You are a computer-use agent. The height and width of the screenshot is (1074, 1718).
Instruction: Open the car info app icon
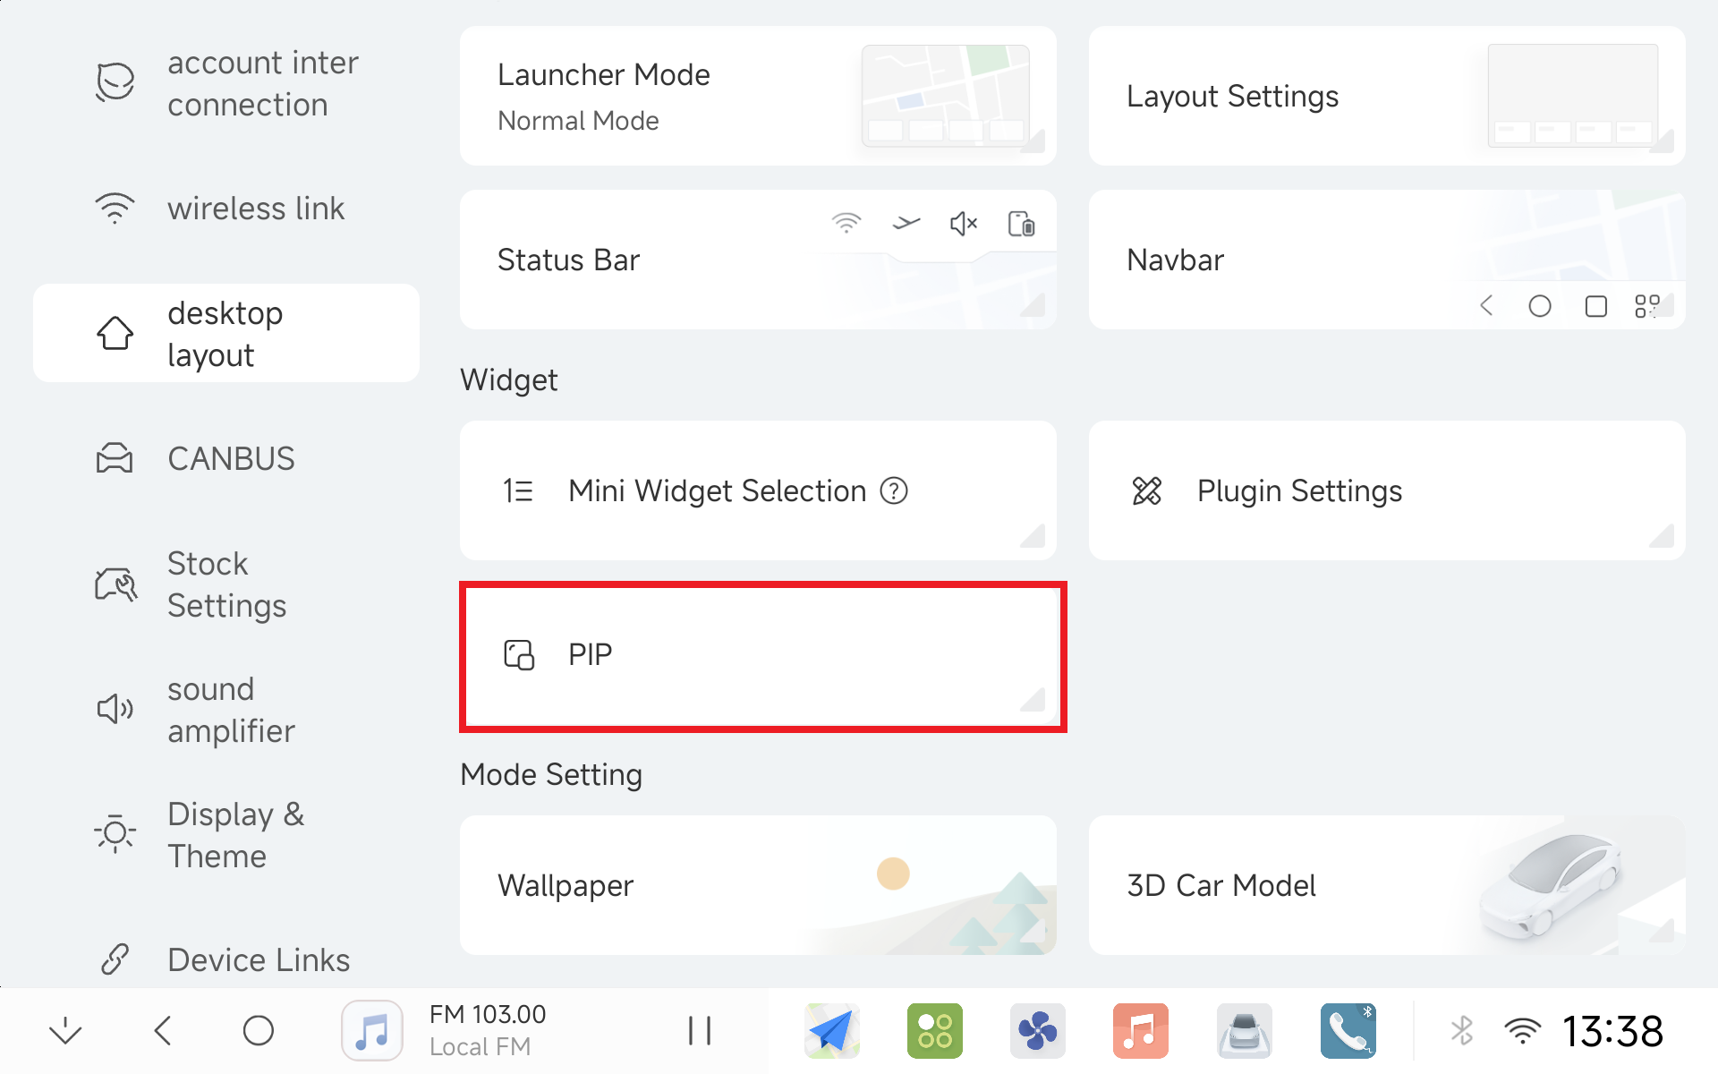click(x=1245, y=1031)
